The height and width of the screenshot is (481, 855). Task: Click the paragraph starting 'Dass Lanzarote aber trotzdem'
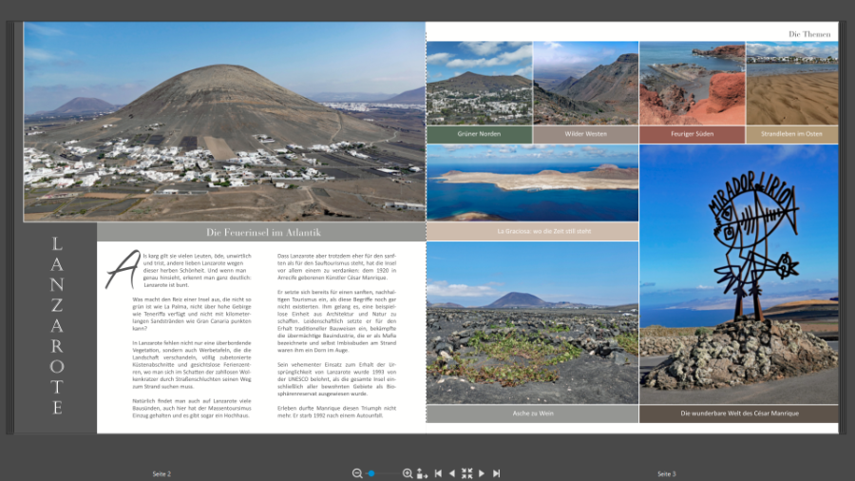(x=337, y=267)
